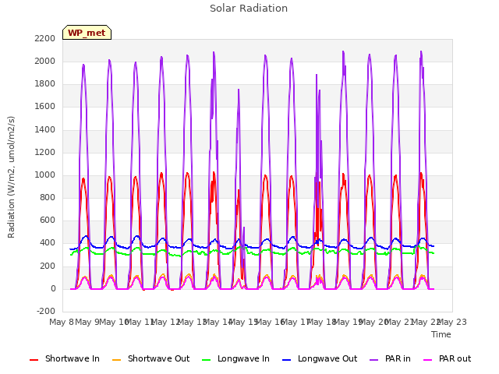The height and width of the screenshot is (374, 499).
Task: Click the 400 y-axis tick label
Action: tap(48, 243)
